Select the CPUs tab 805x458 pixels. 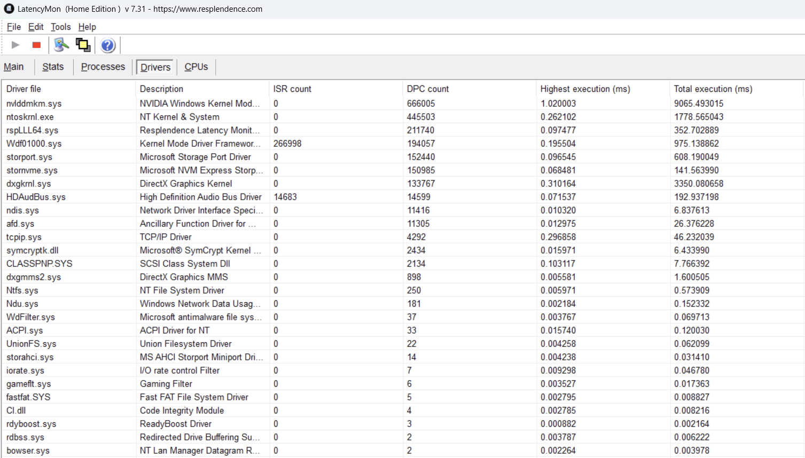click(x=196, y=67)
